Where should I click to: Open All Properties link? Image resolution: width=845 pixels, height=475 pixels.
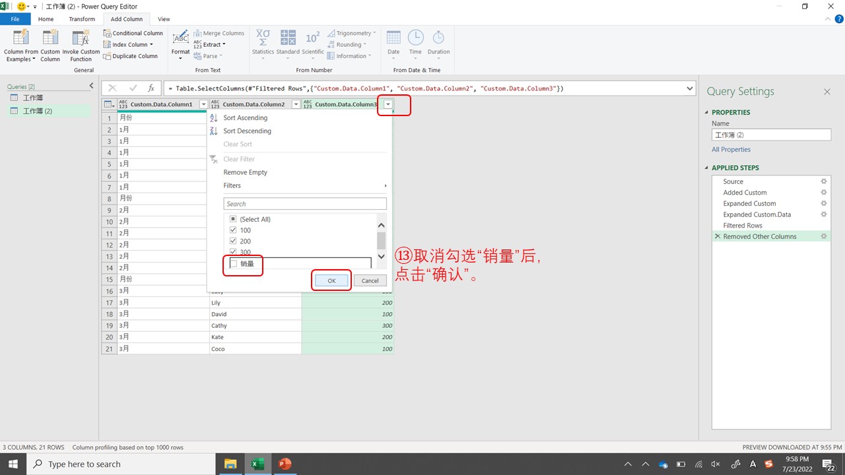(x=731, y=150)
